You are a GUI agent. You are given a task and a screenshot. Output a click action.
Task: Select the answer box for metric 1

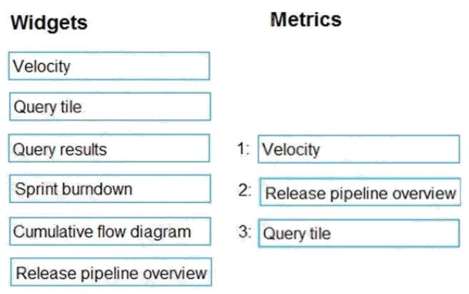point(358,149)
